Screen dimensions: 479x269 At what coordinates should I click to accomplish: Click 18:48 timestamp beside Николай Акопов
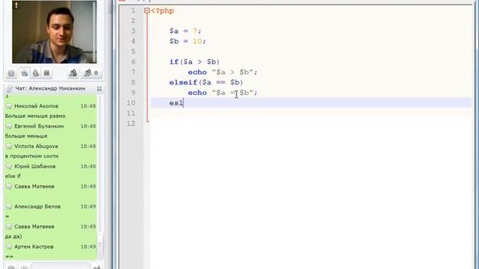[x=88, y=106]
